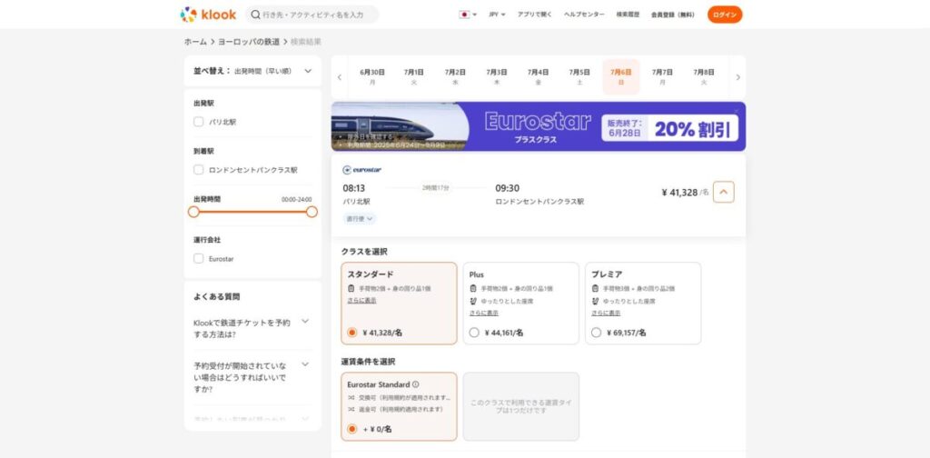
Task: Click left handle of 出発時間 slider
Action: [x=193, y=212]
